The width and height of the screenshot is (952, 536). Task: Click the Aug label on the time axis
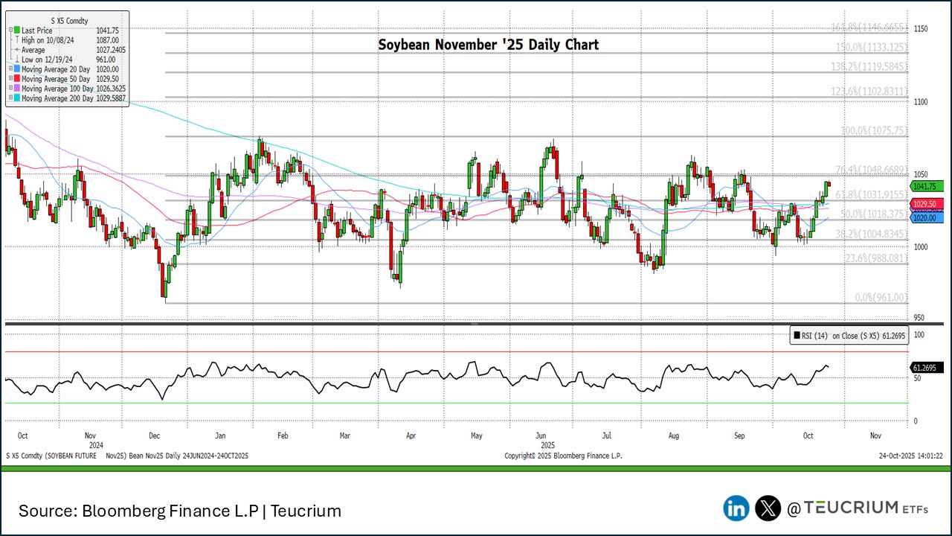click(675, 435)
